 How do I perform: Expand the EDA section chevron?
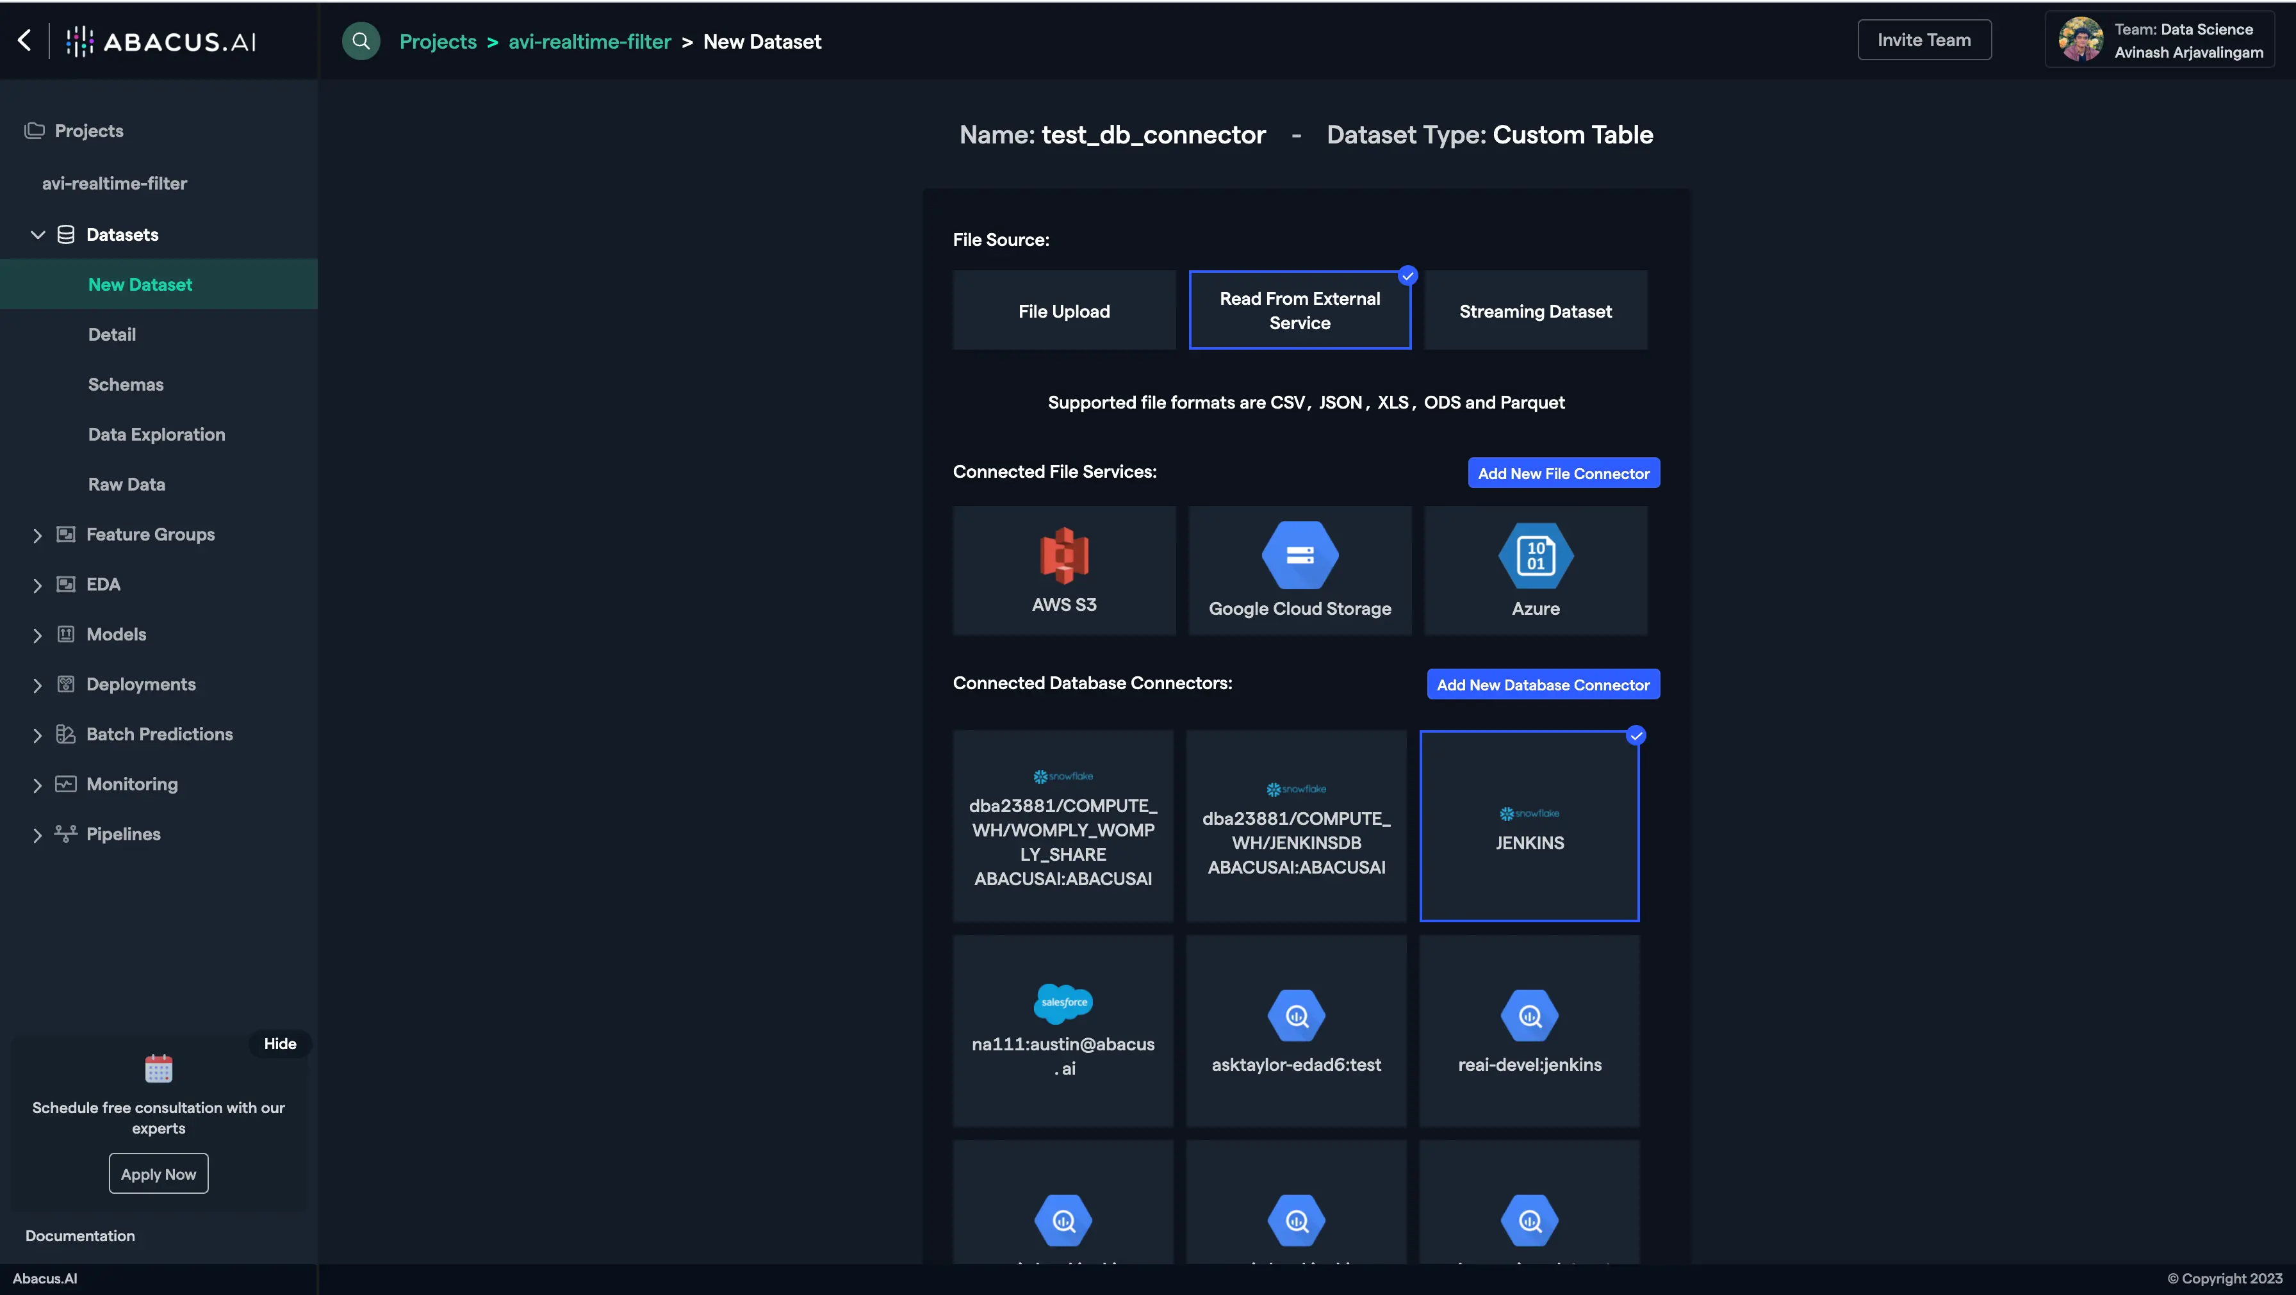point(37,585)
